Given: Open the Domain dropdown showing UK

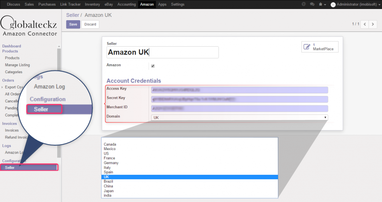Looking at the screenshot, I should pos(239,118).
